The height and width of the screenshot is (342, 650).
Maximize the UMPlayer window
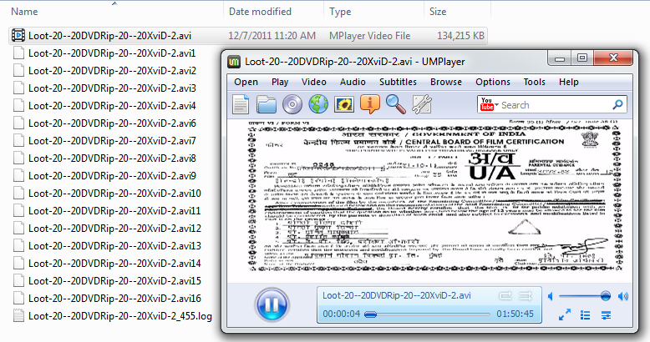pyautogui.click(x=582, y=58)
